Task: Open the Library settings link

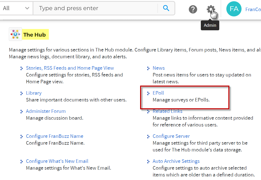Action: tap(34, 93)
